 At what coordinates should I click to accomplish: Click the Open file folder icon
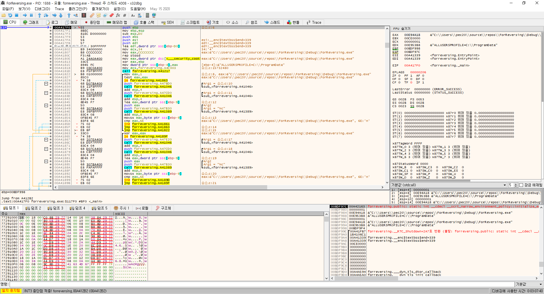pos(4,15)
